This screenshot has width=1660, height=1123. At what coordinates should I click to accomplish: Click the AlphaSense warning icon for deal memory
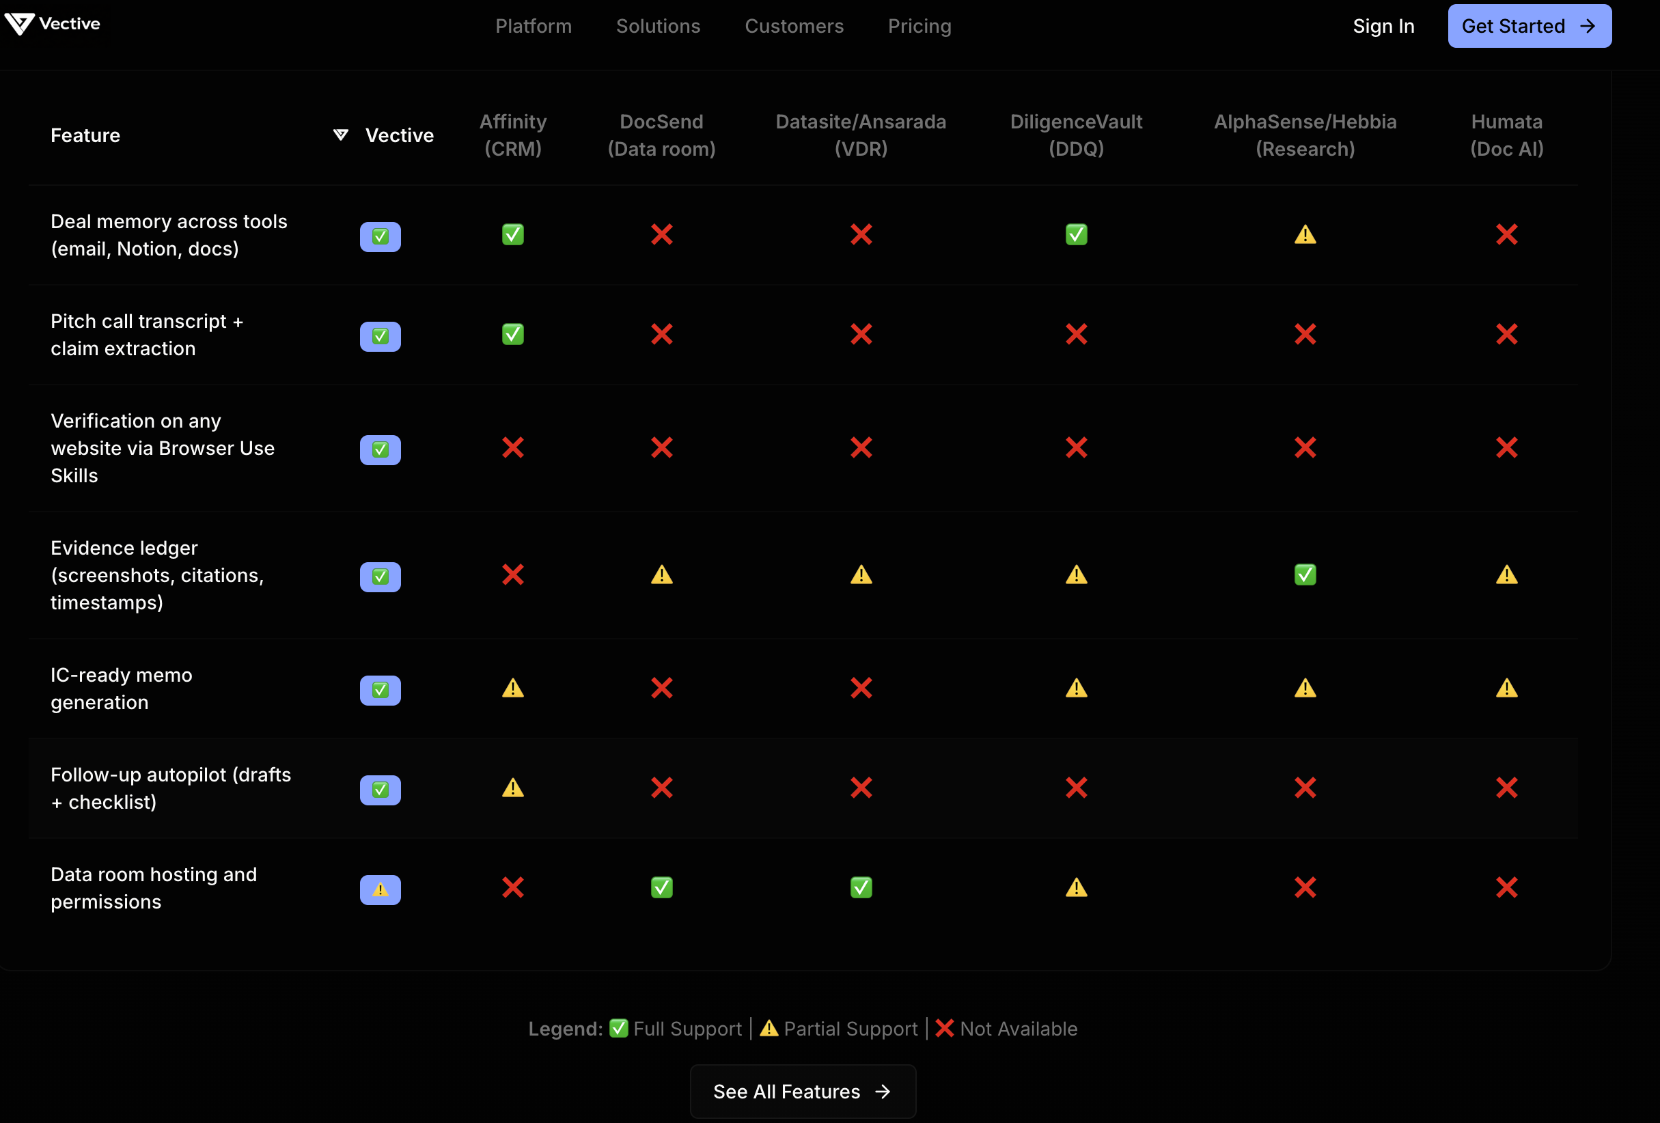coord(1305,234)
